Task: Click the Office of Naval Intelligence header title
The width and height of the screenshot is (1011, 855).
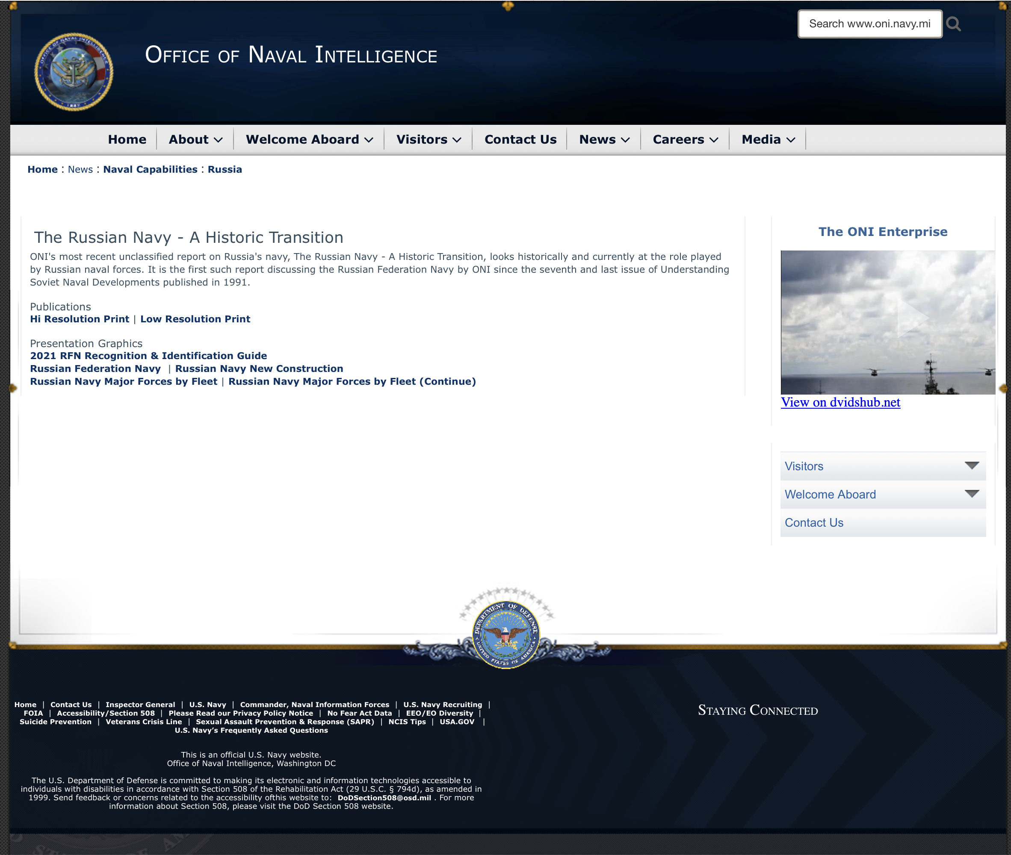Action: coord(291,55)
